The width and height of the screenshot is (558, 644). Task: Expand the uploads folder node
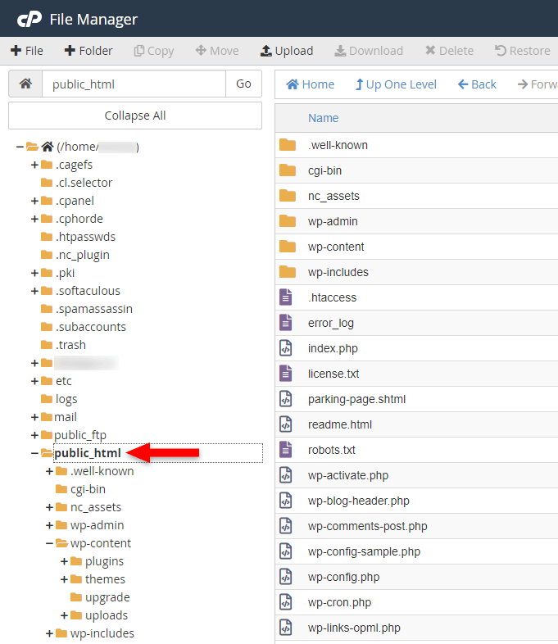[64, 615]
